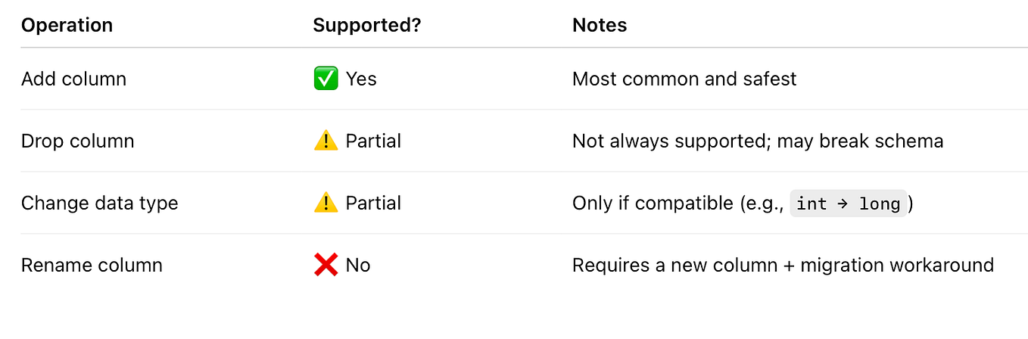Click the warning icon in Drop column row
Image resolution: width=1028 pixels, height=339 pixels.
pos(326,141)
